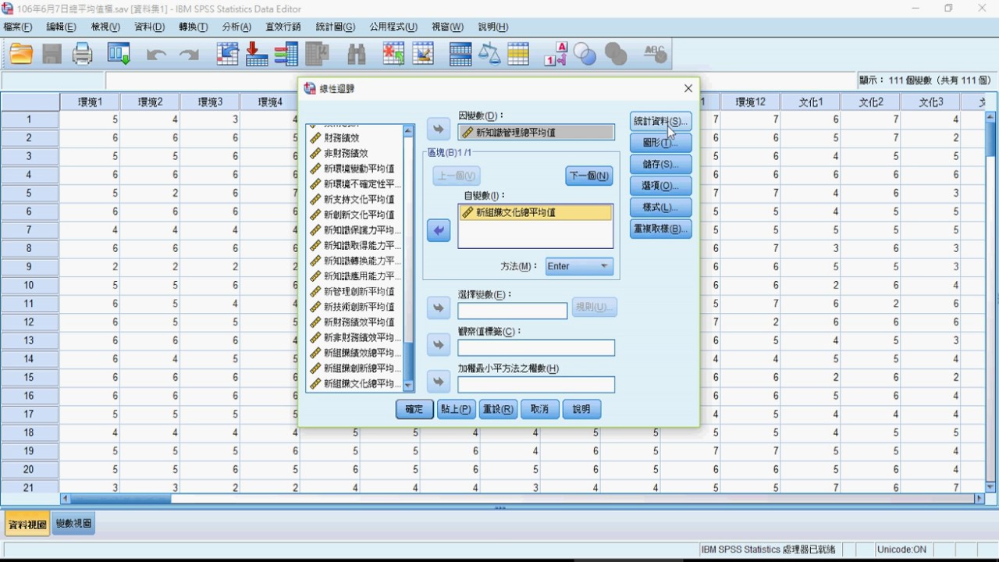Open the Method (方法) Enter dropdown

579,266
